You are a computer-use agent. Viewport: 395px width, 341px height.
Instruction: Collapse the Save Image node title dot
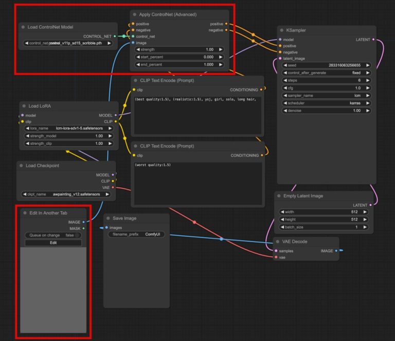(109, 218)
